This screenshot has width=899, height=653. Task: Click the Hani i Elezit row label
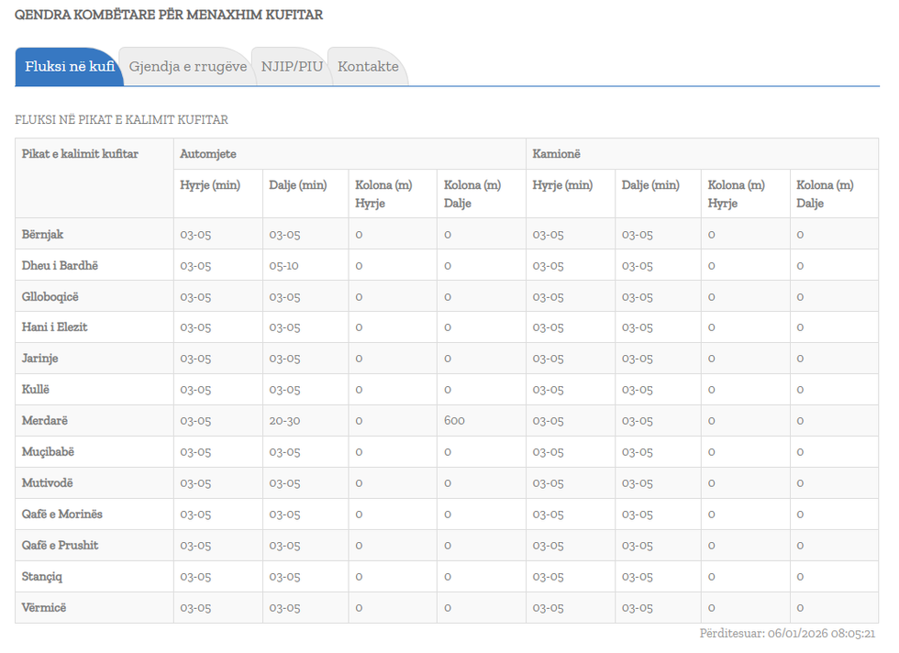(x=55, y=327)
